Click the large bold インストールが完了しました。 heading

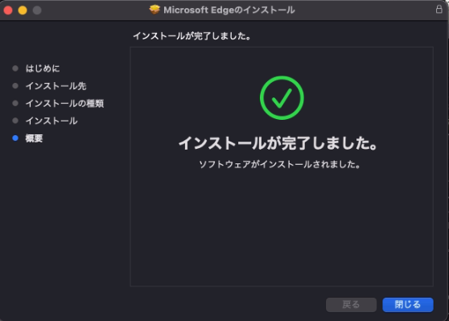[278, 143]
